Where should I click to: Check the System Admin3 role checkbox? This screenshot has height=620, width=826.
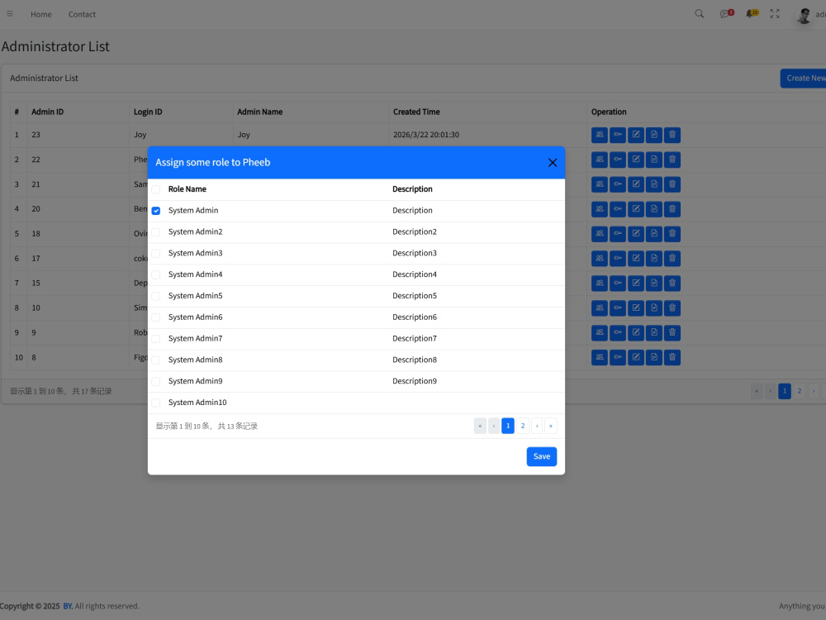pos(156,254)
